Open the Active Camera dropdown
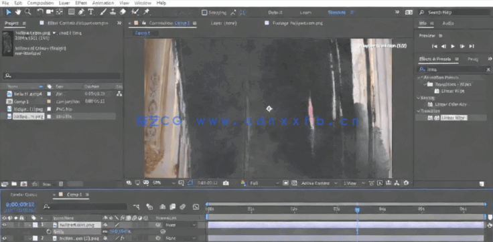493x242 pixels. (319, 183)
